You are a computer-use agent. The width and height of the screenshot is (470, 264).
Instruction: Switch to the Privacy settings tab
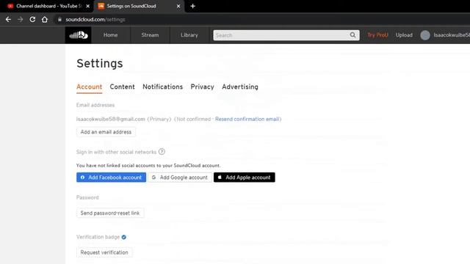click(x=203, y=87)
